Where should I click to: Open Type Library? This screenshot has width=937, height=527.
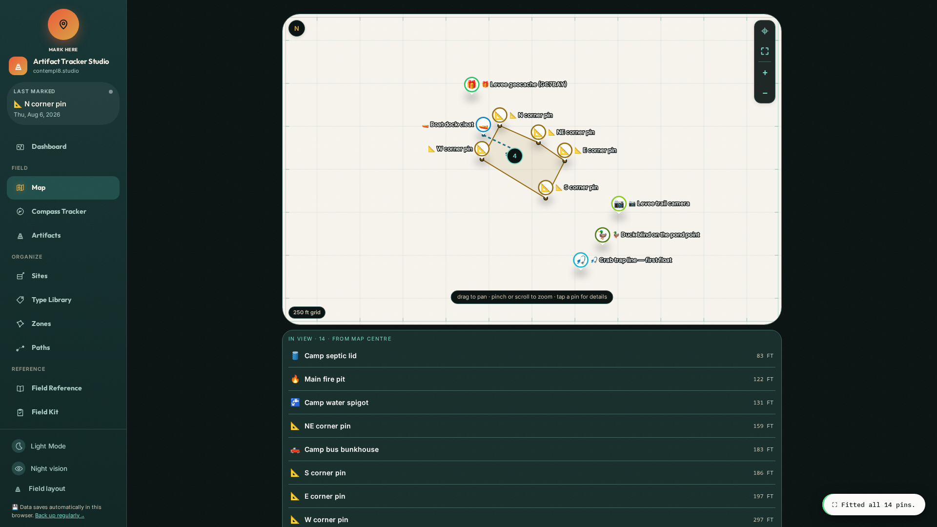click(x=63, y=300)
